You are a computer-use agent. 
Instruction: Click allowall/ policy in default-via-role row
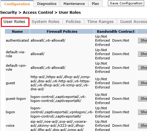click(37, 54)
